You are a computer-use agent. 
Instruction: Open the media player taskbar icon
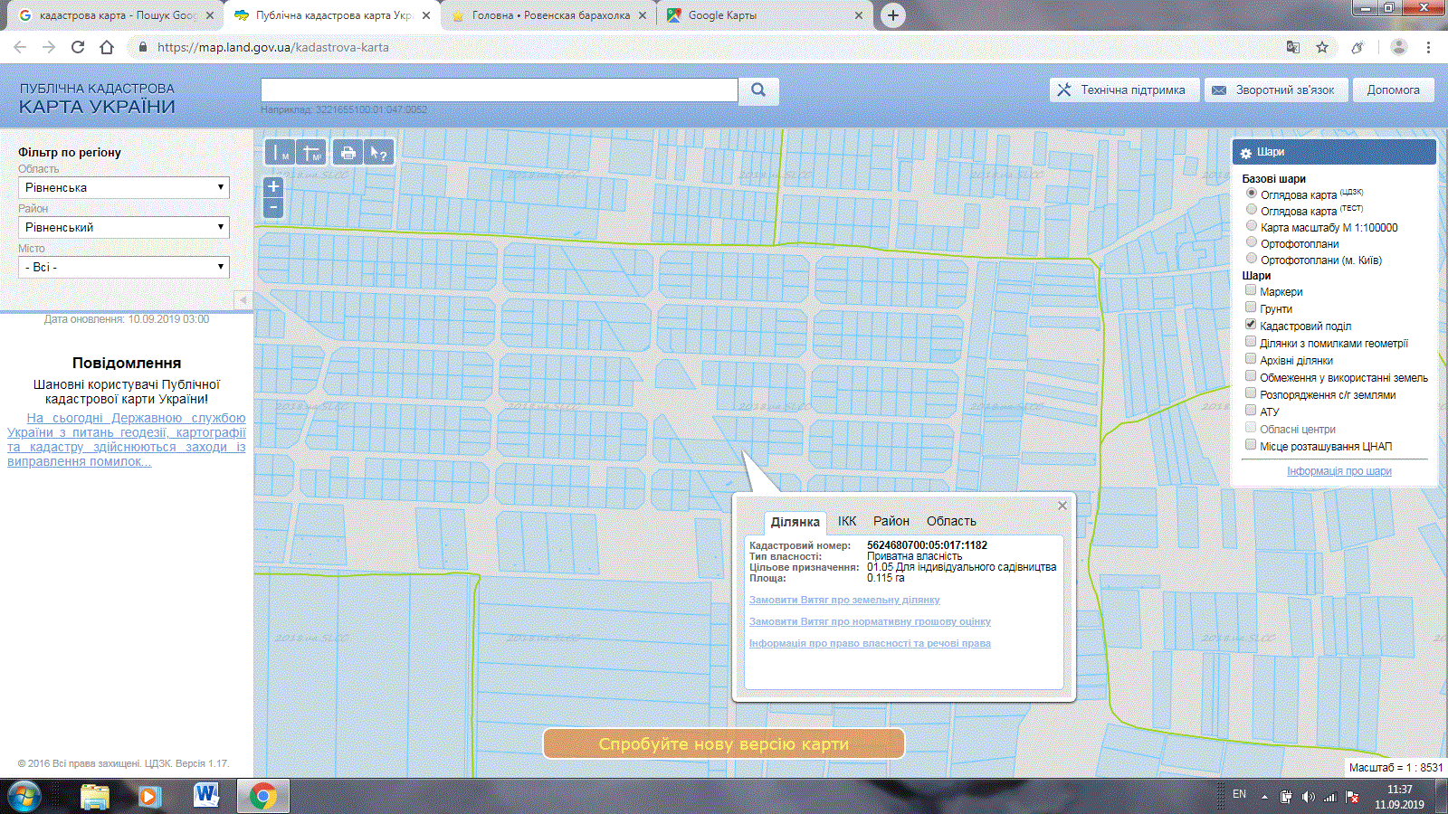150,797
